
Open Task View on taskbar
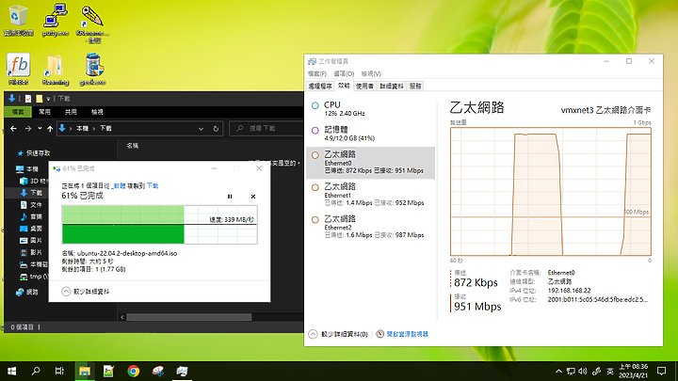click(x=59, y=371)
